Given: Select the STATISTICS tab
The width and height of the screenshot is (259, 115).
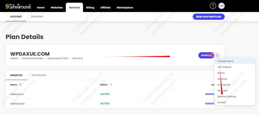Looking at the screenshot, I should pos(39,75).
